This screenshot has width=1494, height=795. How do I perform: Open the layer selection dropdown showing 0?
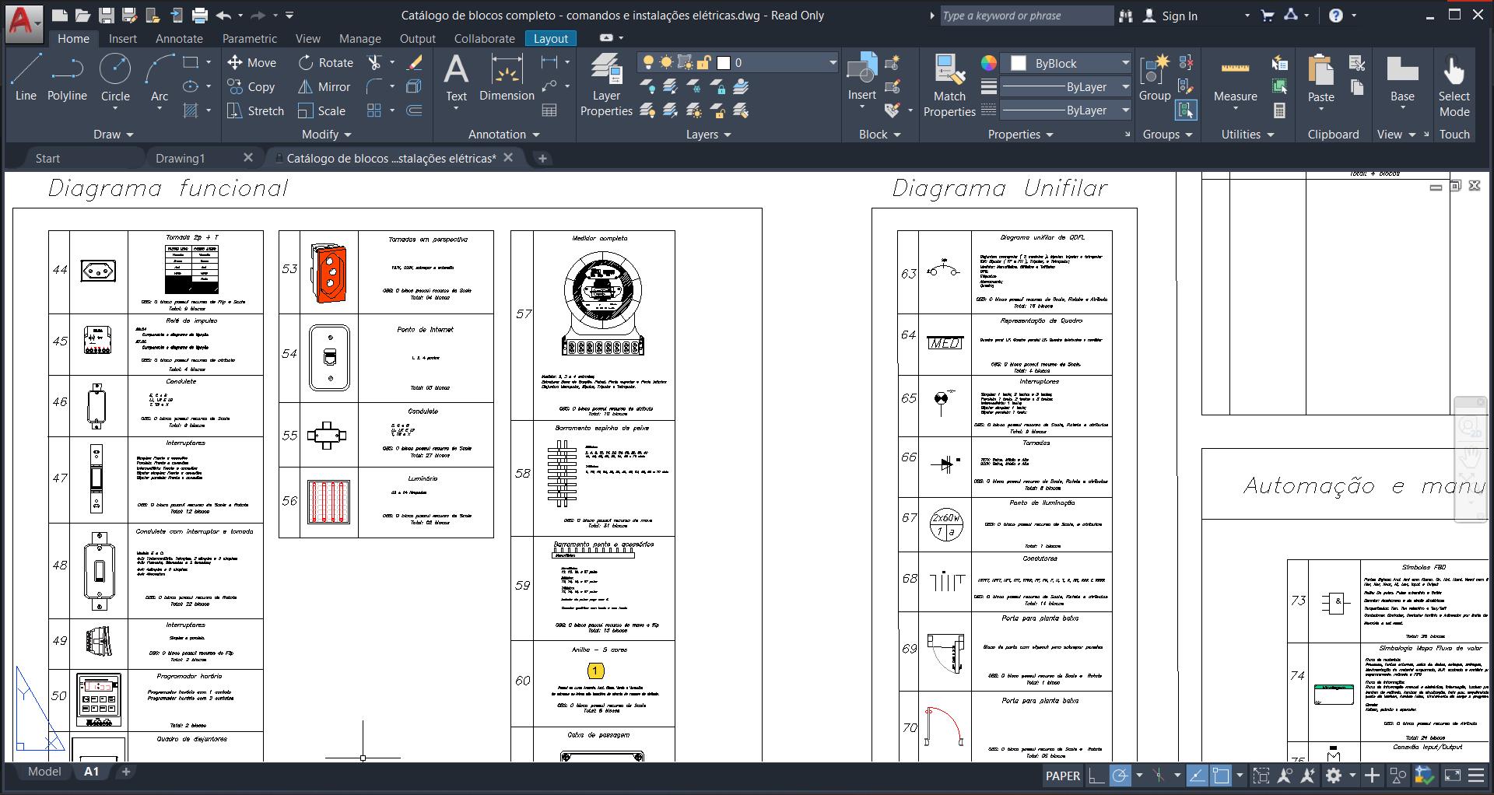point(832,62)
